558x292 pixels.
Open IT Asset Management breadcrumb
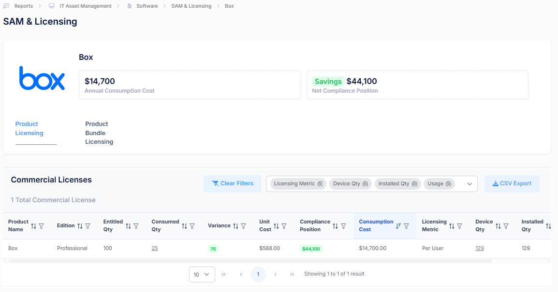(86, 6)
